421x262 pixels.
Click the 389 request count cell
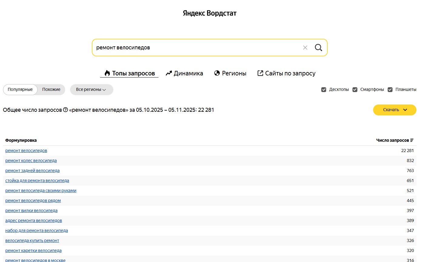click(410, 221)
